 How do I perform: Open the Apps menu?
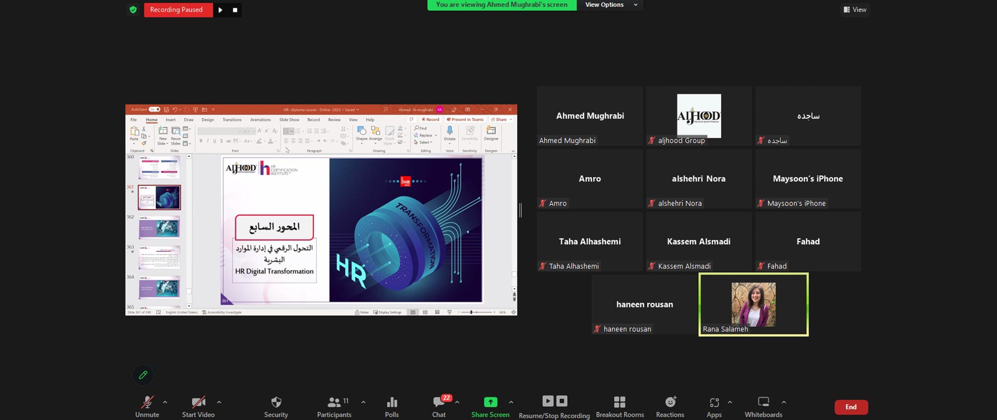pos(714,403)
